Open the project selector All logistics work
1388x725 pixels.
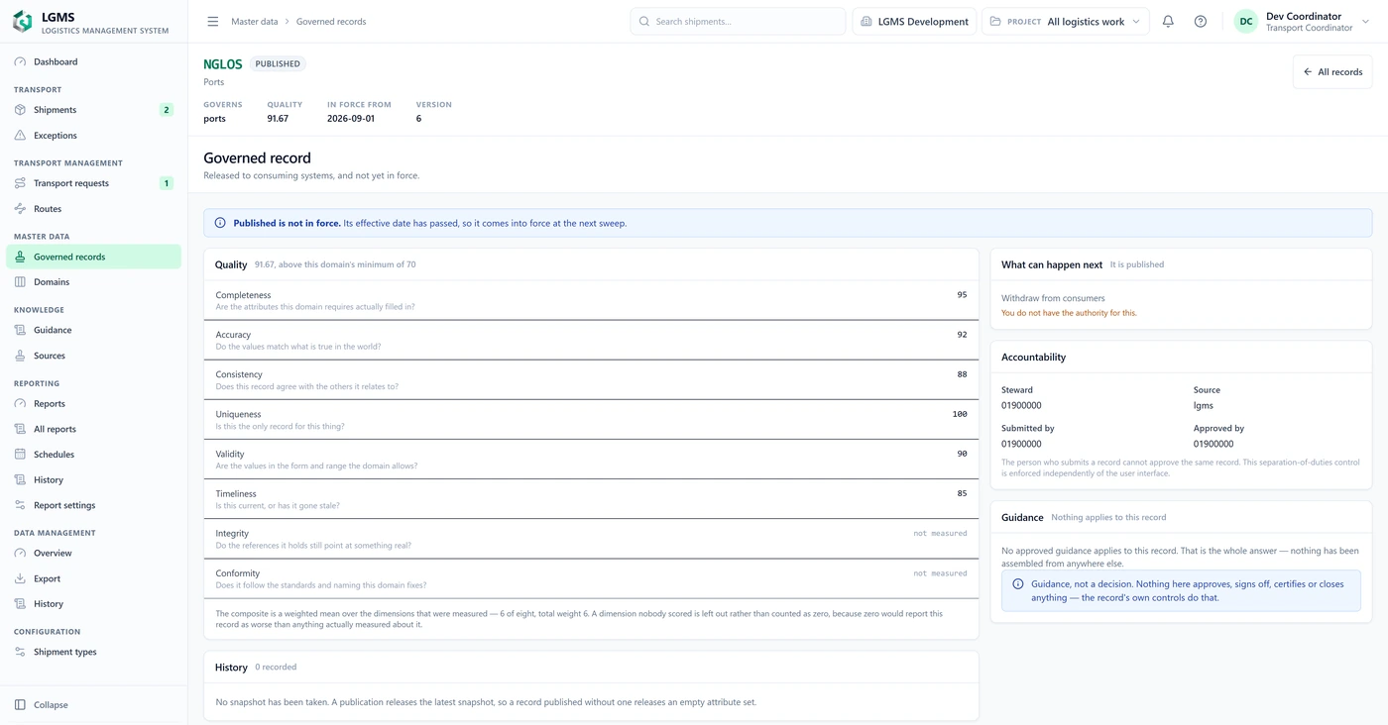[1066, 22]
